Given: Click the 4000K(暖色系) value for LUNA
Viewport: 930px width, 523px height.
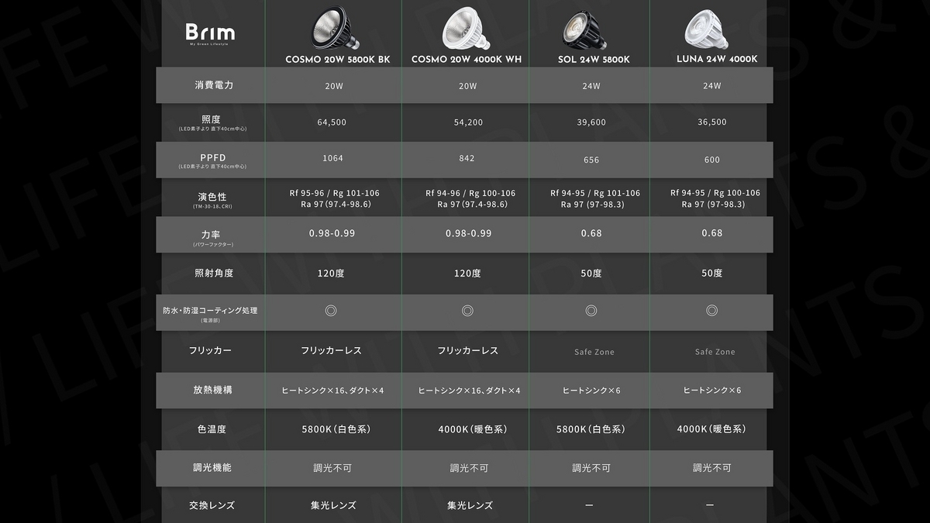Looking at the screenshot, I should coord(711,428).
